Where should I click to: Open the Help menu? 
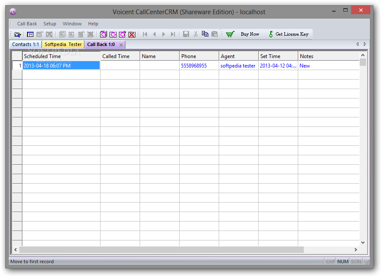pyautogui.click(x=93, y=24)
